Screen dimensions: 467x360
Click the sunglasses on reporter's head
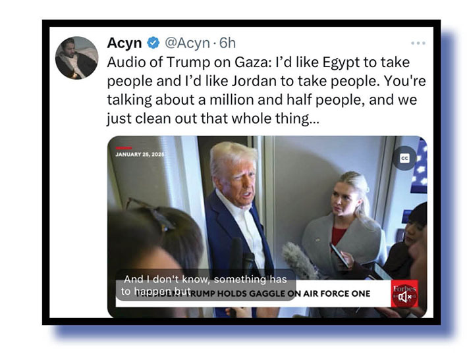(x=150, y=213)
